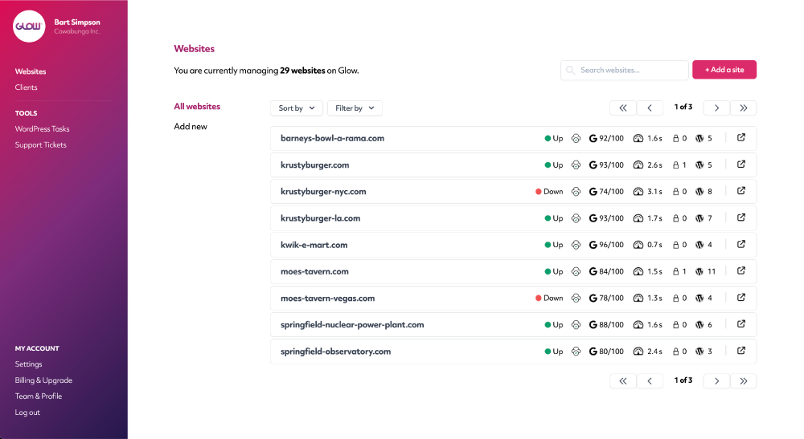Click WordPress icon in springfield-observatory.com row
804x439 pixels.
coord(699,351)
